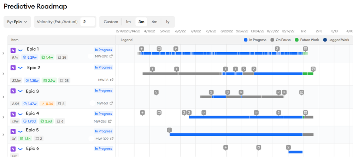Open MW-50 external link icon
The height and width of the screenshot is (164, 353).
(x=111, y=103)
